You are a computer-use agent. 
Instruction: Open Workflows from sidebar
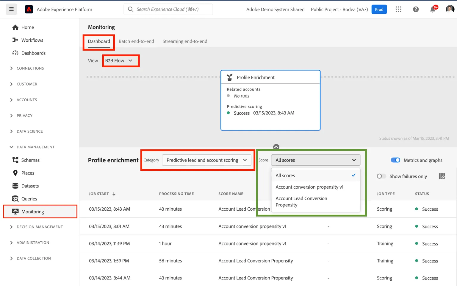click(28, 40)
